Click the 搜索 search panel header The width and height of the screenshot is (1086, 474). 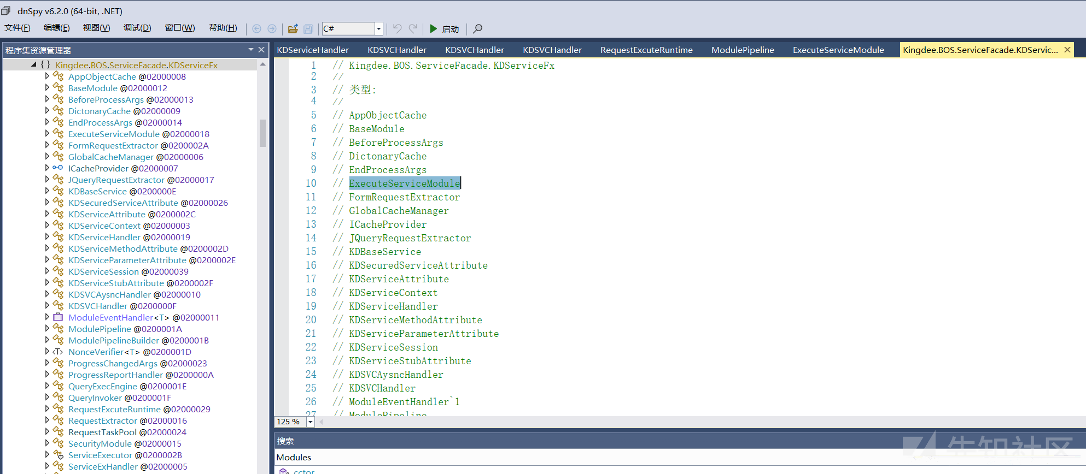[x=285, y=441]
